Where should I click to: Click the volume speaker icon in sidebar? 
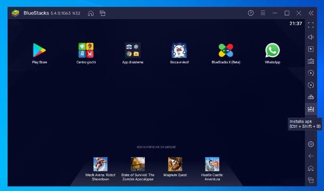(311, 37)
